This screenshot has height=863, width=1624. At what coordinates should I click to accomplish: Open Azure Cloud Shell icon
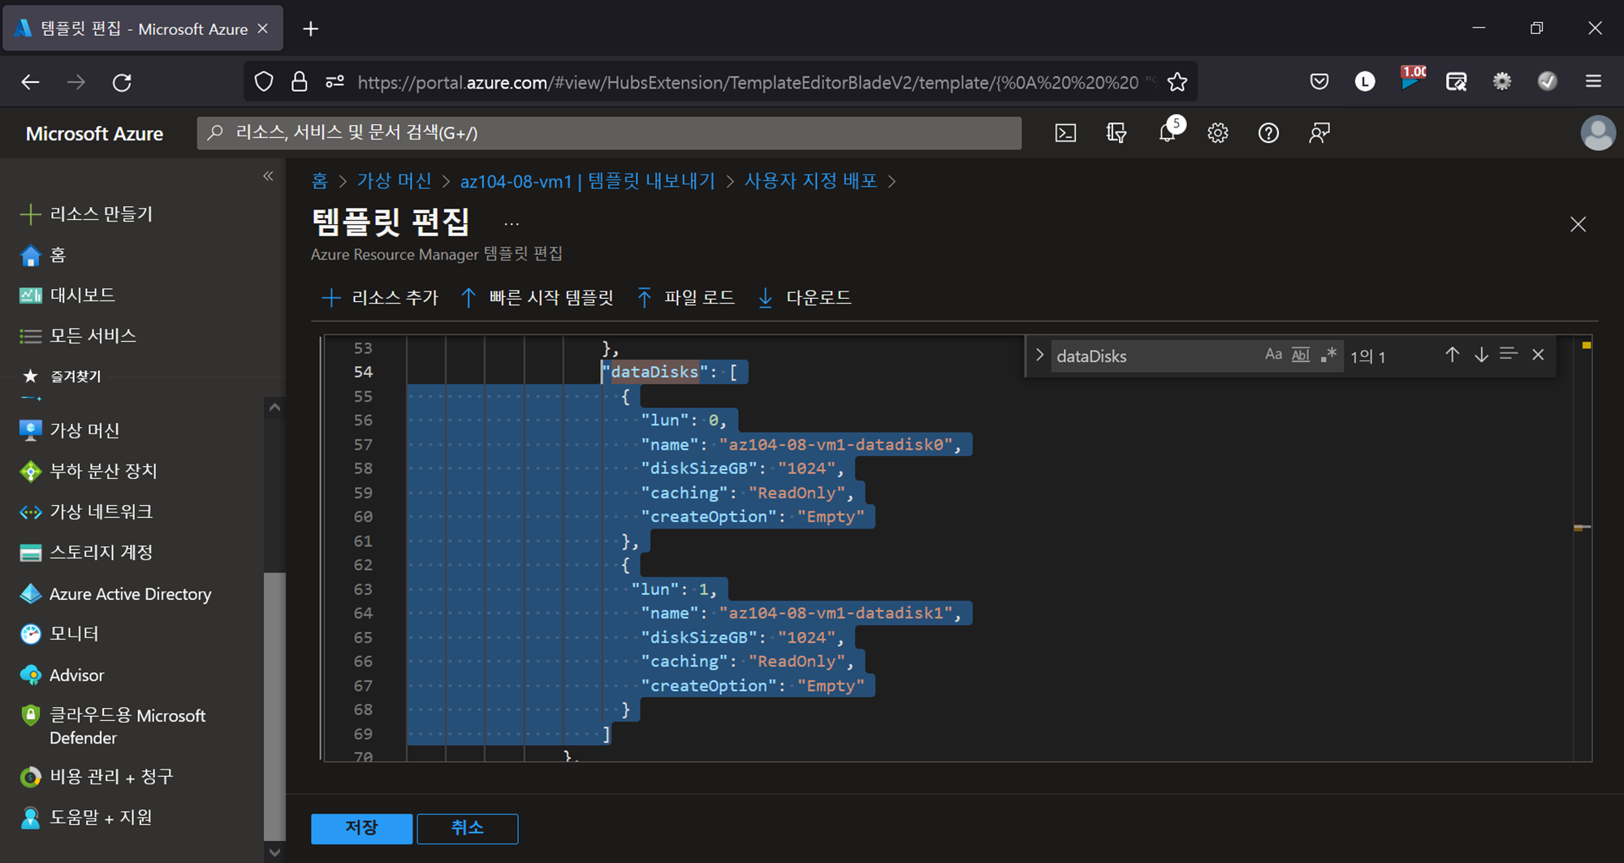click(1065, 133)
